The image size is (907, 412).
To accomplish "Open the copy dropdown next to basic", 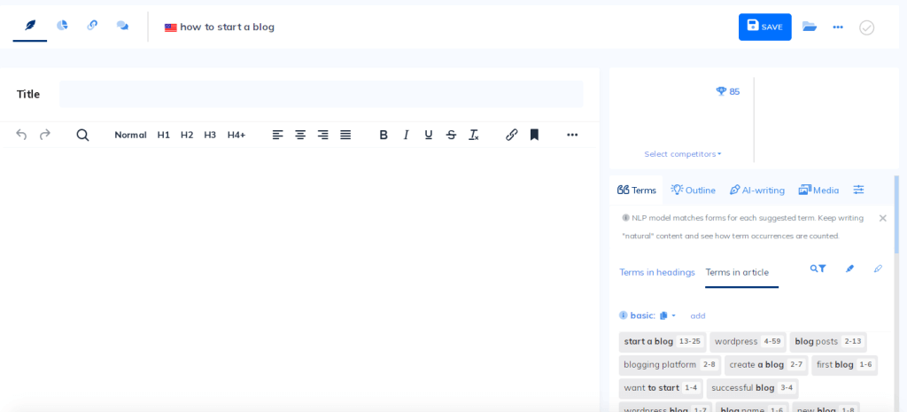I will point(667,315).
